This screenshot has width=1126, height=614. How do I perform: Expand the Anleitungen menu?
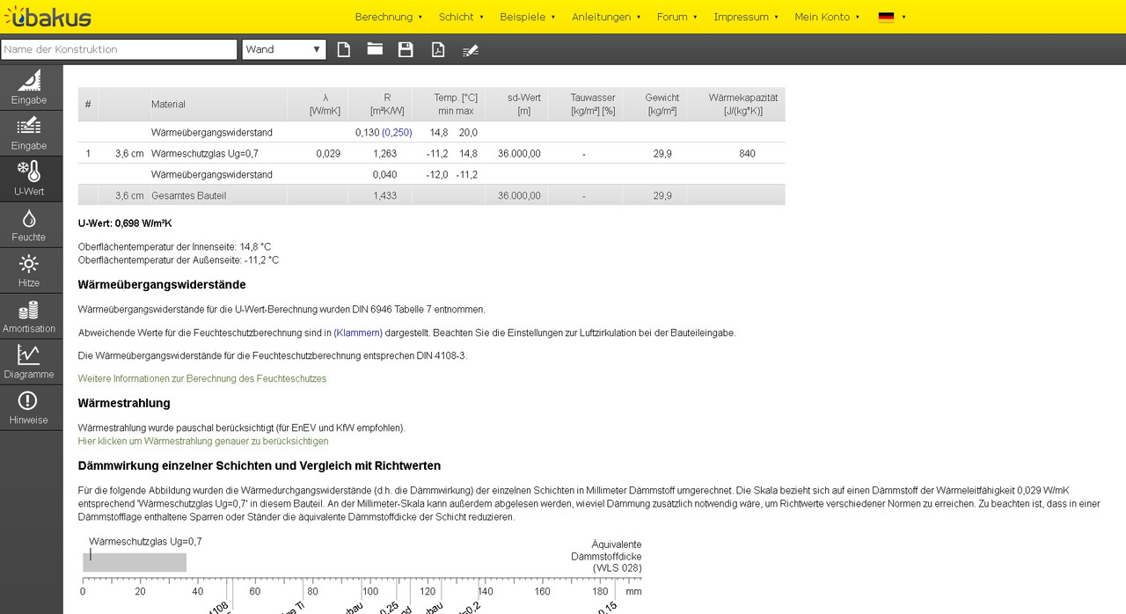606,17
